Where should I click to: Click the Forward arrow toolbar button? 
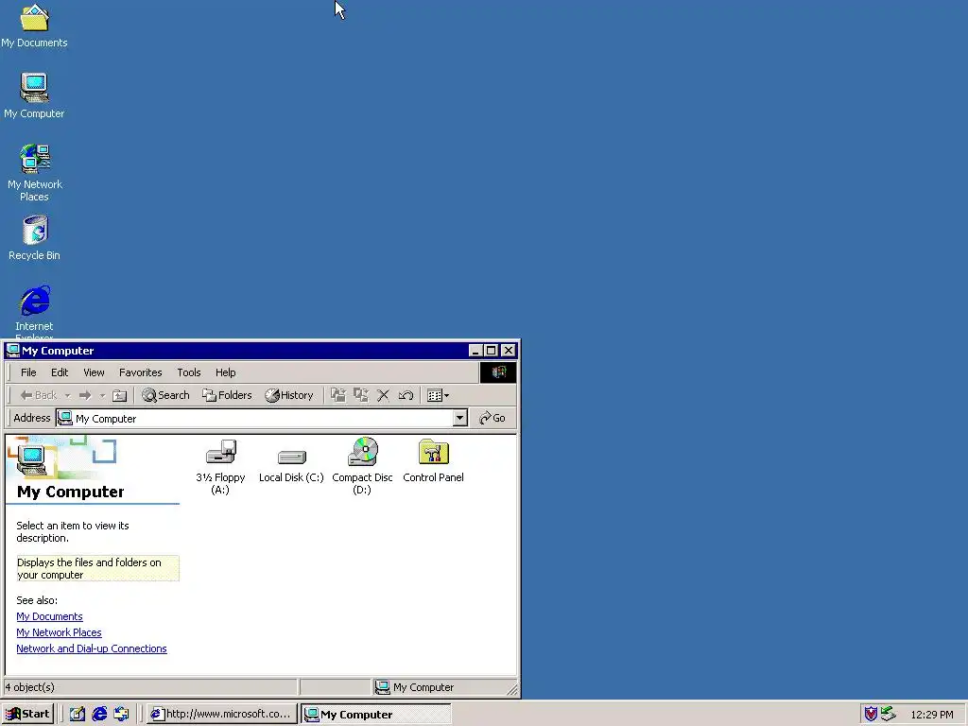pos(85,395)
